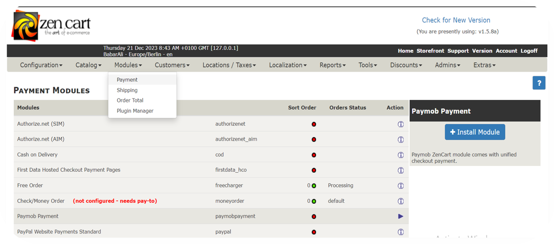
Task: Choose Plugin Manager in Modules menu
Action: tap(135, 111)
